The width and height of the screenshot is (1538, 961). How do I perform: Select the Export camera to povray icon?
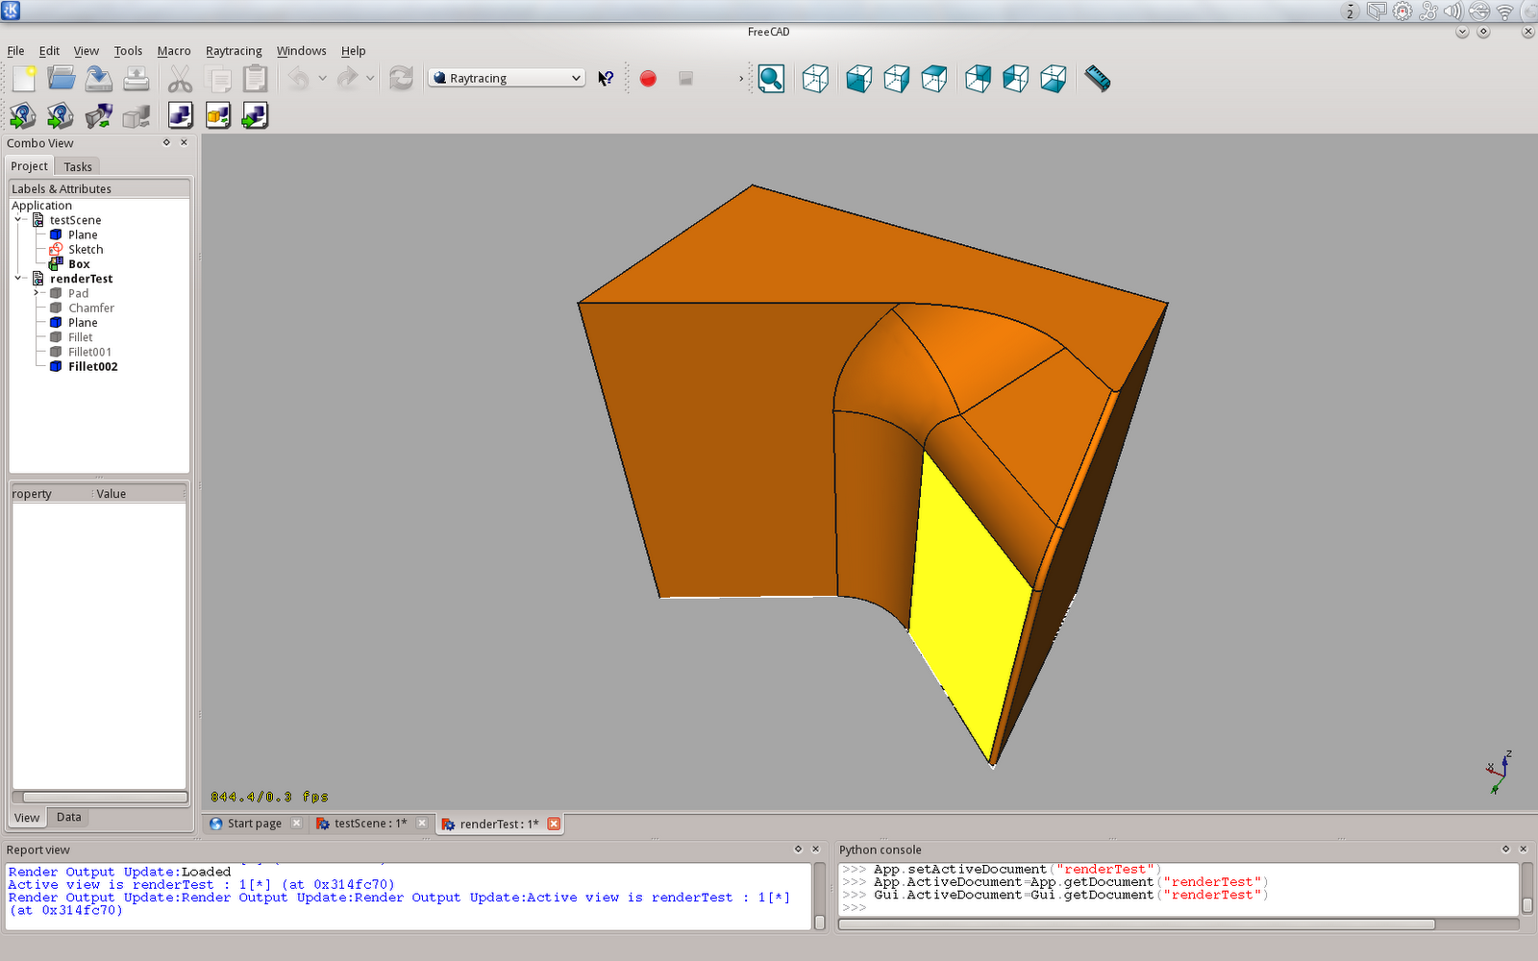99,115
